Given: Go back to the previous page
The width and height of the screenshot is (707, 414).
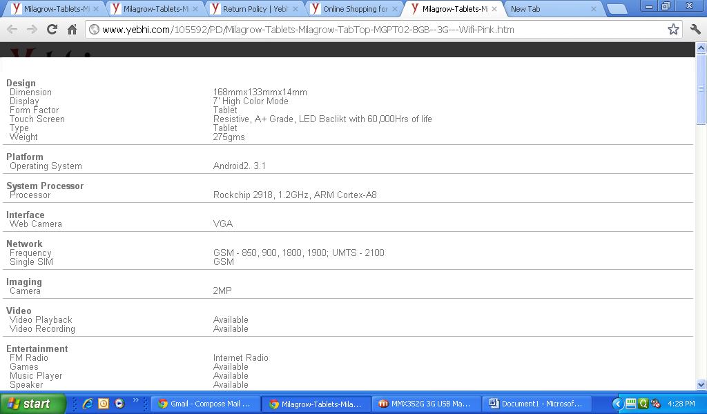Looking at the screenshot, I should (12, 30).
